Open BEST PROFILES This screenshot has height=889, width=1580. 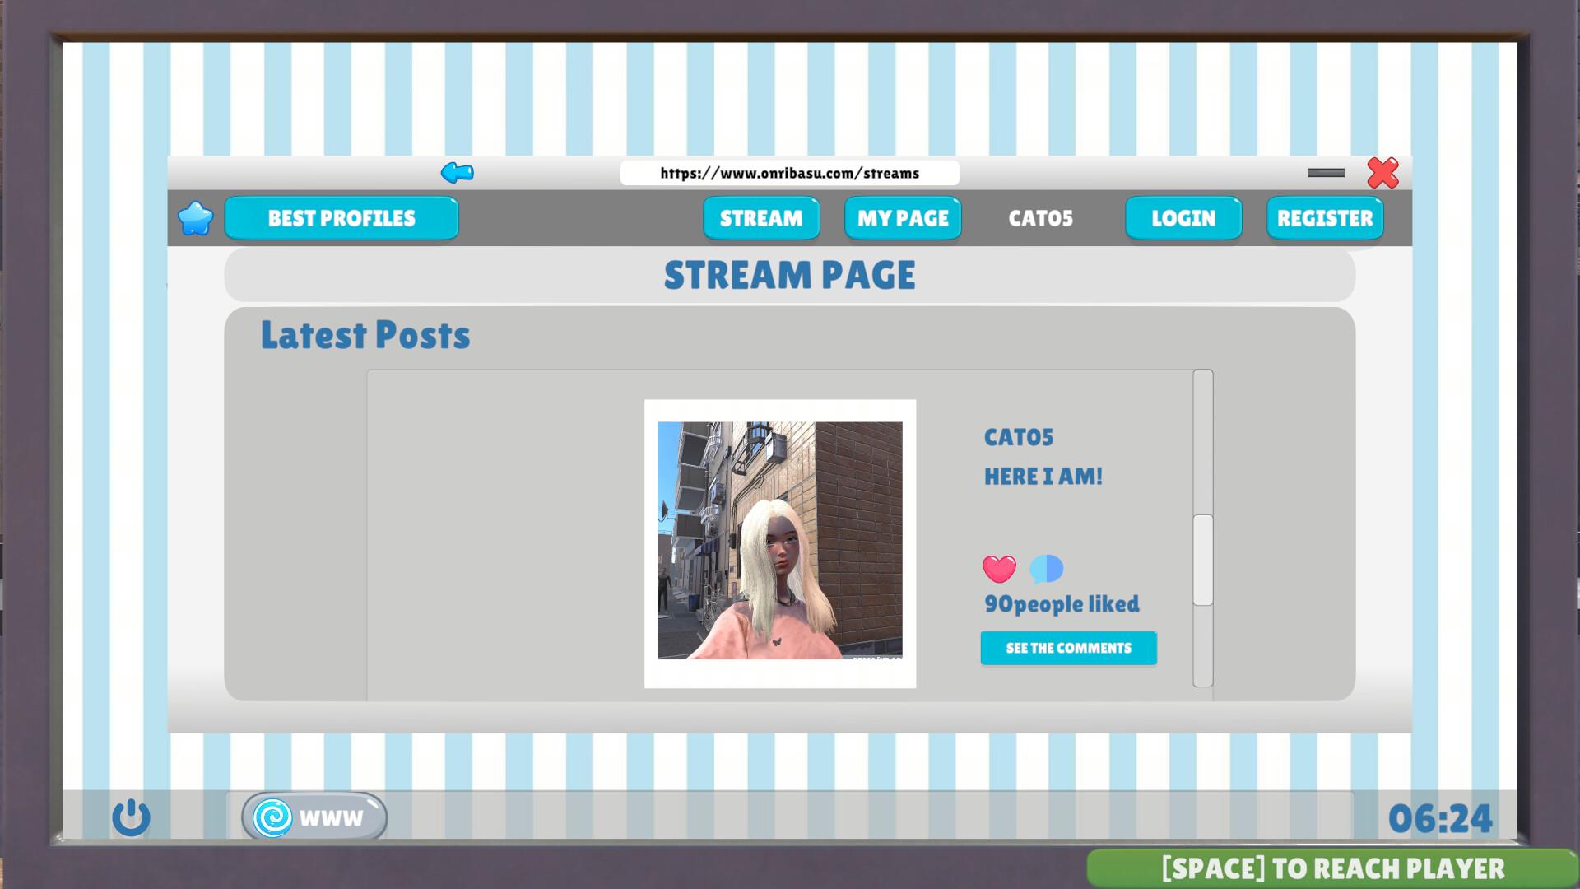[x=342, y=218]
